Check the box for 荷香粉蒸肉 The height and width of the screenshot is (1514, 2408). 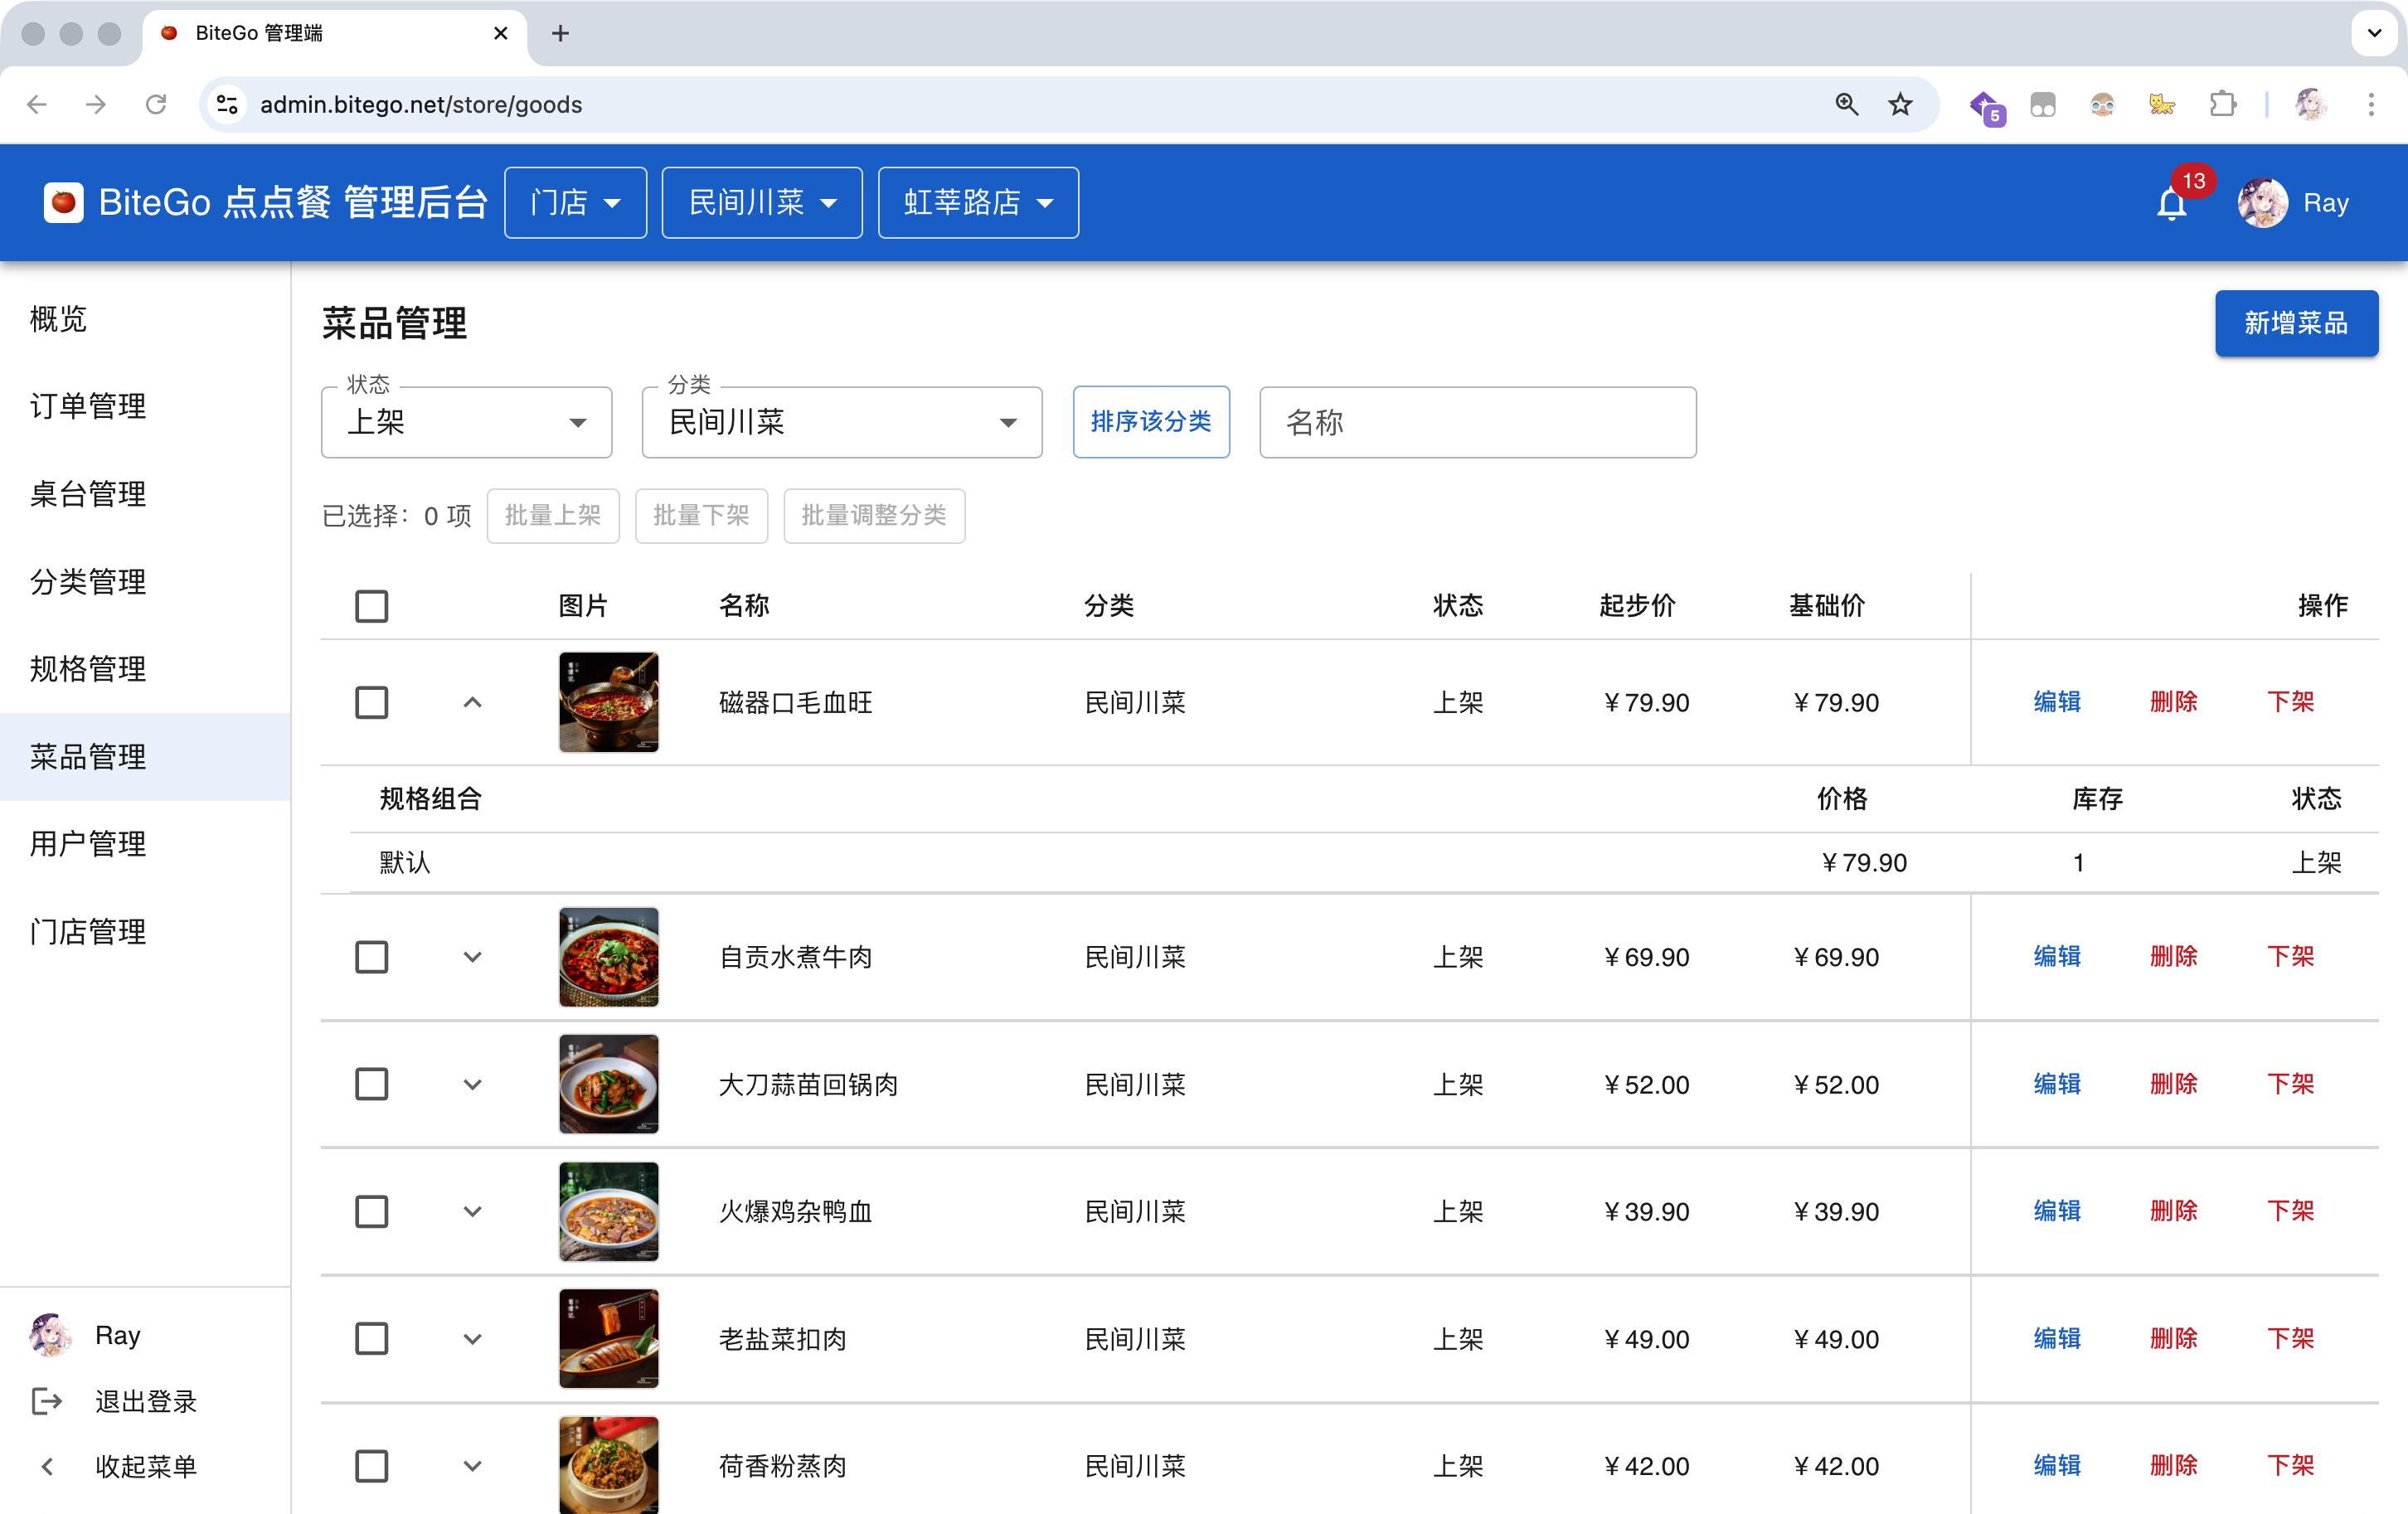(x=371, y=1466)
